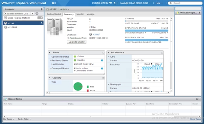Screen dimensions: 204x124
Task: Click the summary horizontal scrollbar right arrow
Action: click(x=169, y=93)
